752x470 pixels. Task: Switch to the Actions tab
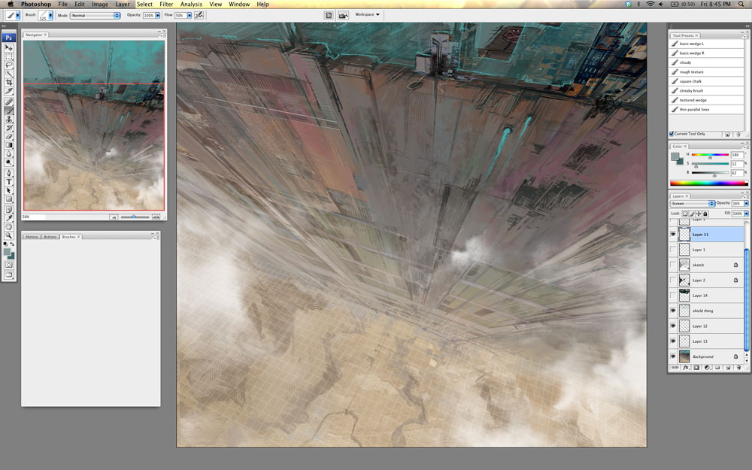(x=50, y=237)
